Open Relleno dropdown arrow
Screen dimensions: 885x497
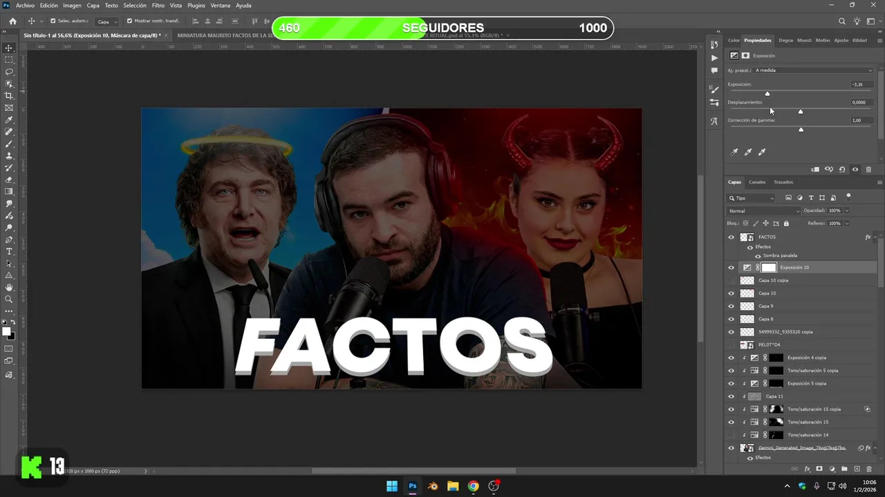coord(847,224)
